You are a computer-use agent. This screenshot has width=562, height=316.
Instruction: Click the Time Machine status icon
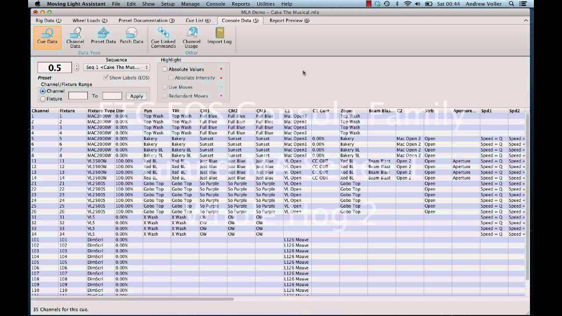click(386, 4)
